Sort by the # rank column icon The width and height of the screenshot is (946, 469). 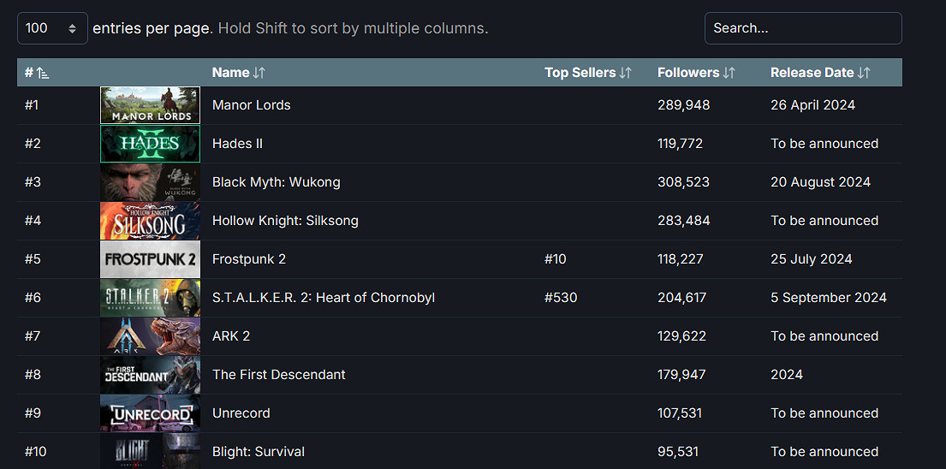click(43, 74)
